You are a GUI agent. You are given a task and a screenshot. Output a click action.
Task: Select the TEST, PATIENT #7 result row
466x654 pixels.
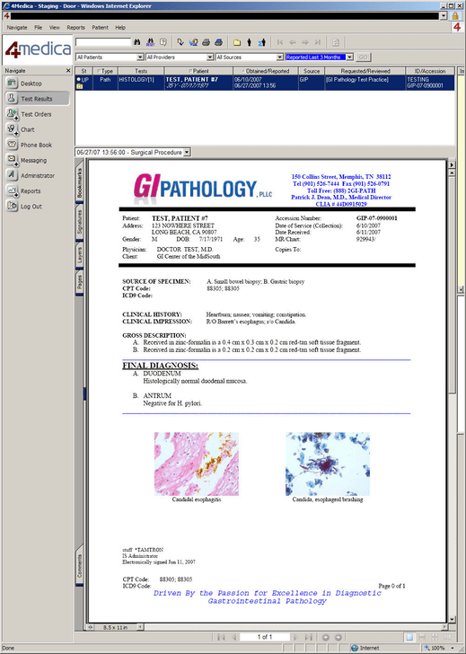pyautogui.click(x=265, y=83)
